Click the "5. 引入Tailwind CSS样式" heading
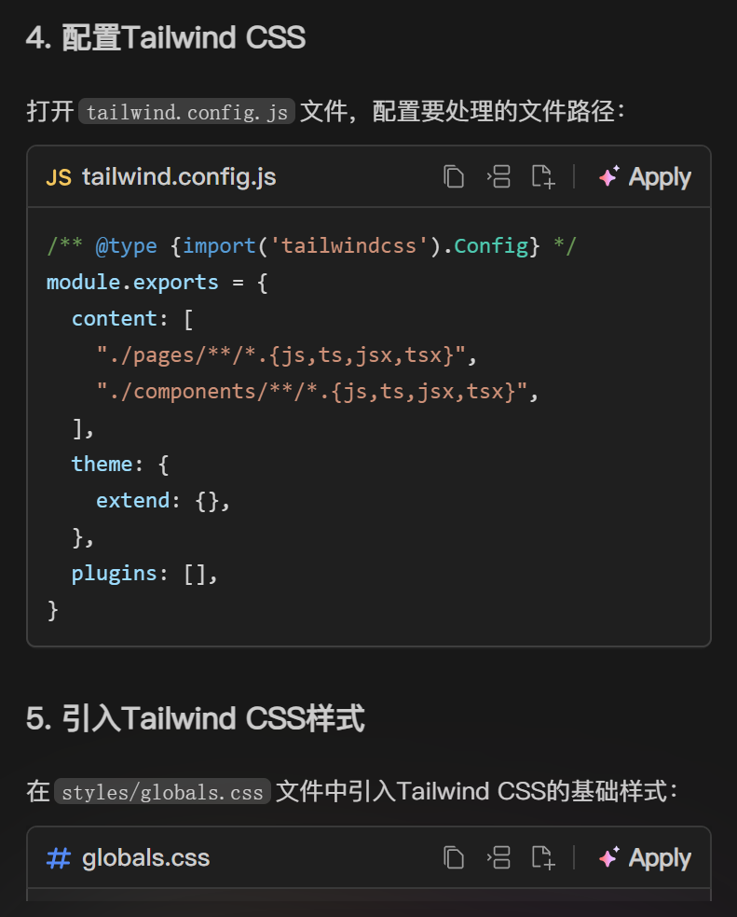Viewport: 737px width, 917px height. tap(196, 718)
